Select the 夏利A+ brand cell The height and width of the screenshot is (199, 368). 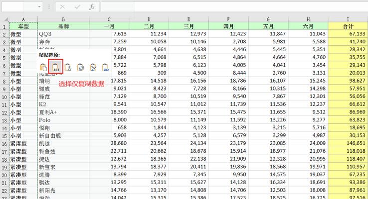[x=63, y=112]
